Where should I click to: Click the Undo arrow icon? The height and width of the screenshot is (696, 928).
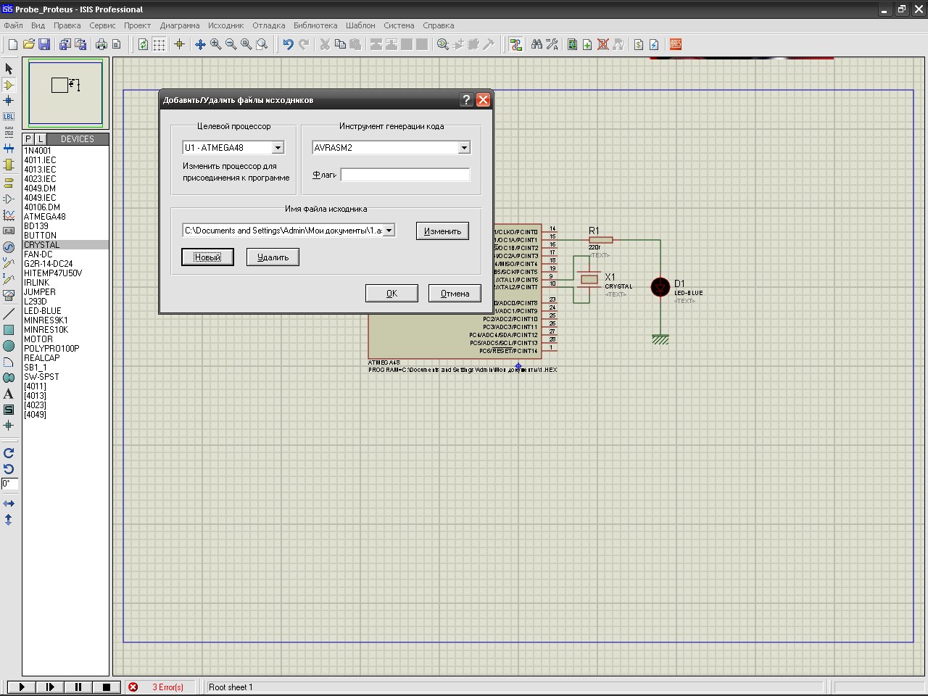pos(288,44)
